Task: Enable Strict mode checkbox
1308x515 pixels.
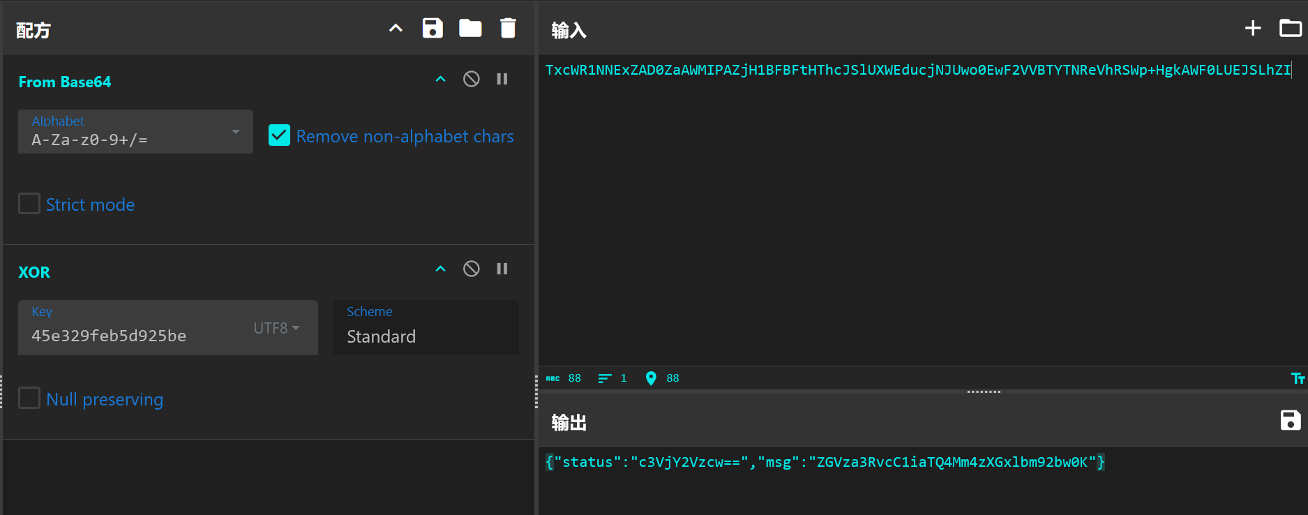Action: pos(29,204)
